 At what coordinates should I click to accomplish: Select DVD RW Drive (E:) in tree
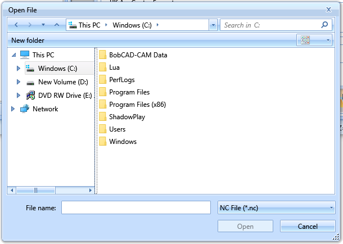pyautogui.click(x=65, y=96)
